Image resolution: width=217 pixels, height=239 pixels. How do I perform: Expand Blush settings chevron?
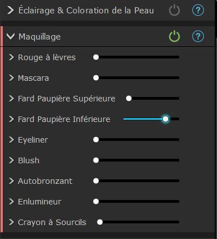click(11, 160)
